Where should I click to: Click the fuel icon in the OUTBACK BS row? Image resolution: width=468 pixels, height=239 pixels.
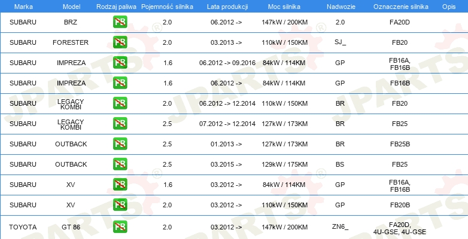[120, 164]
